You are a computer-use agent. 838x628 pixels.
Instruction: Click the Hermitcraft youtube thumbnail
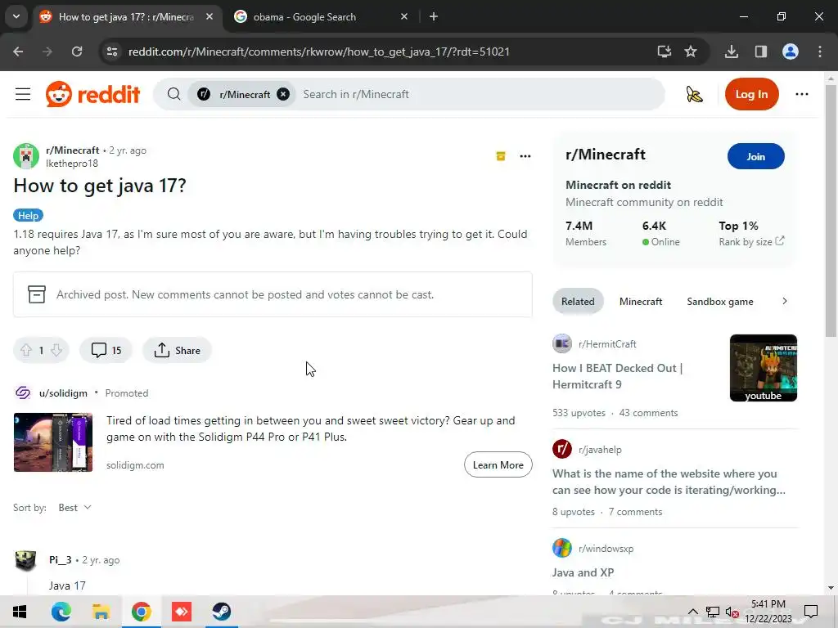[764, 368]
